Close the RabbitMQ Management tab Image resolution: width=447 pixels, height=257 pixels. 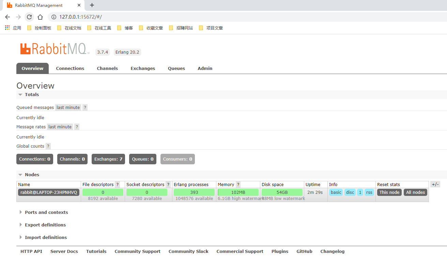[79, 5]
